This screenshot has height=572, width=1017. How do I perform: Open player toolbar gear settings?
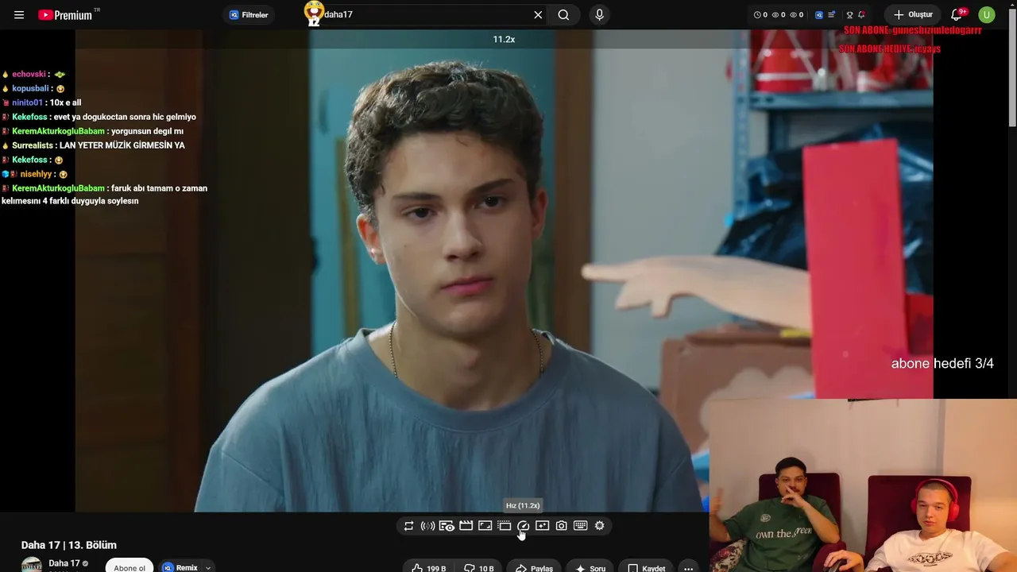[599, 526]
